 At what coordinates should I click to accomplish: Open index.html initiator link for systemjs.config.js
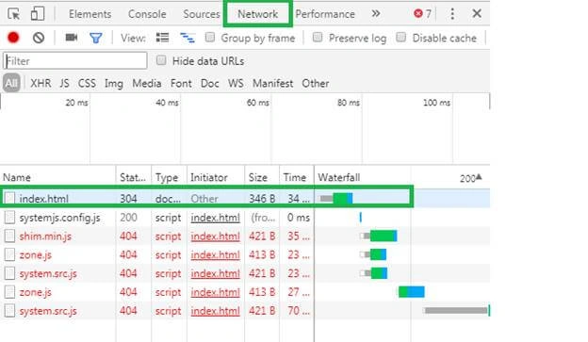(215, 218)
